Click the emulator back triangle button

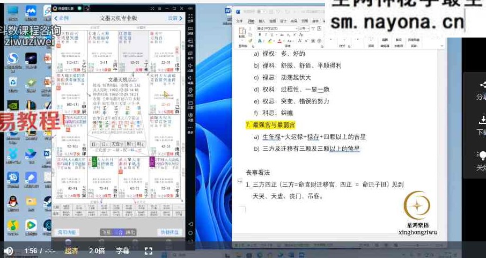point(190,224)
